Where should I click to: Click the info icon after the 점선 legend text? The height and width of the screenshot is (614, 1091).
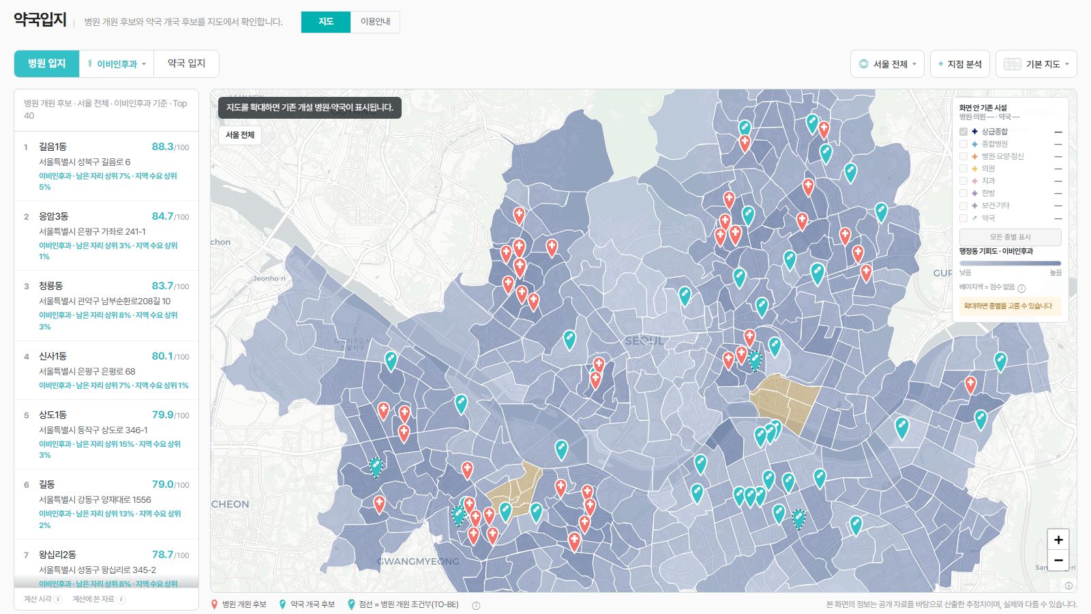[x=476, y=605]
